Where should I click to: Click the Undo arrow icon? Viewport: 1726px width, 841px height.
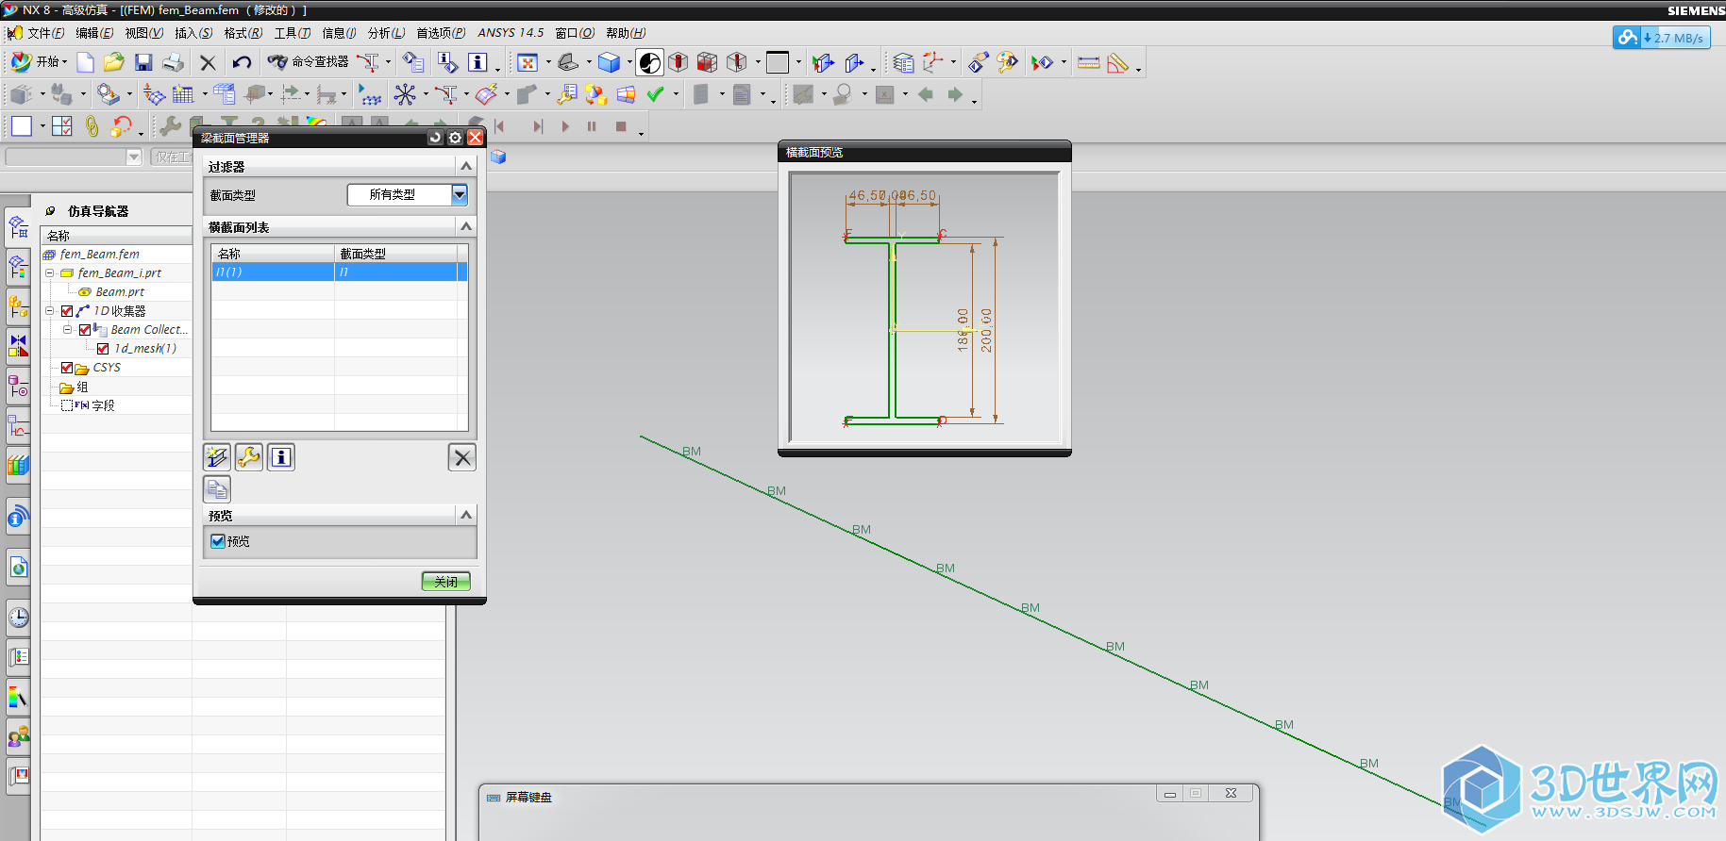(243, 62)
